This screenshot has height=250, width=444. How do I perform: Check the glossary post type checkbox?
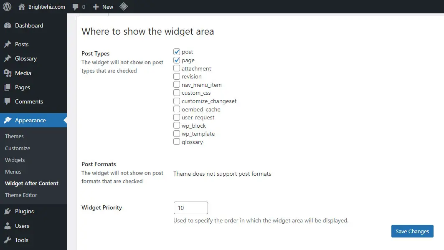tap(177, 141)
